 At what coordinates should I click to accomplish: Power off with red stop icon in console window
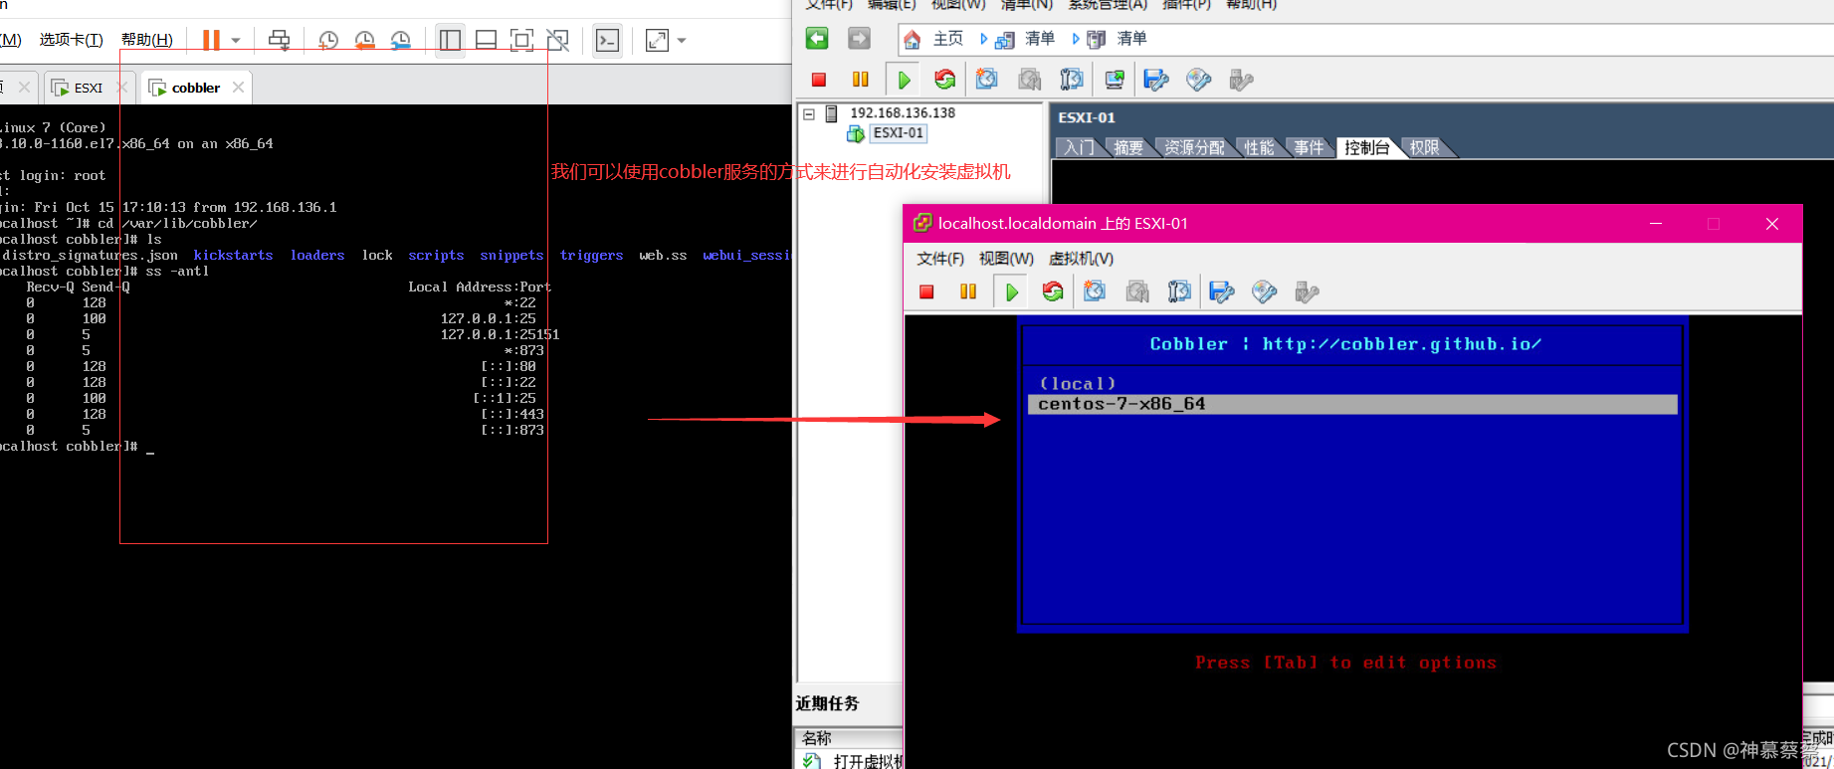pyautogui.click(x=926, y=291)
